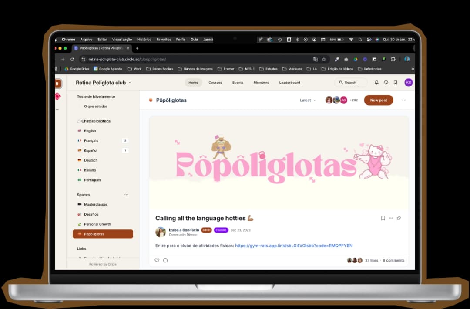Open the three-dot menu on the post title row
The image size is (470, 309).
391,218
